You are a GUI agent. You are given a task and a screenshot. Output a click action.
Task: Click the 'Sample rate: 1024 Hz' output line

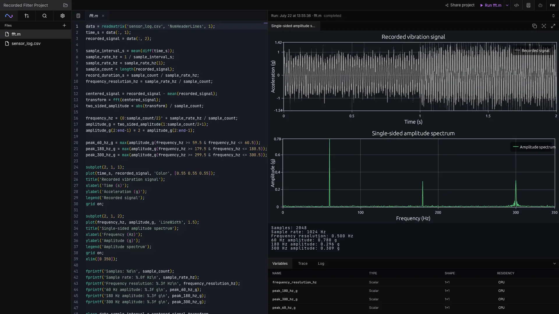click(298, 232)
